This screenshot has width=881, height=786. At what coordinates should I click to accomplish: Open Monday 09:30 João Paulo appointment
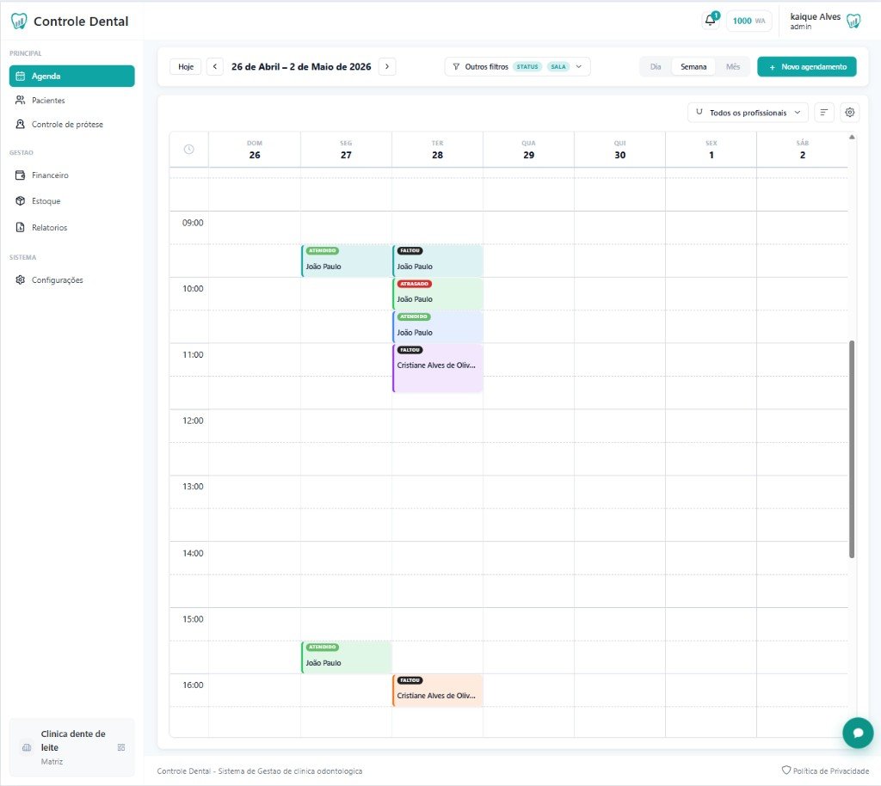346,261
